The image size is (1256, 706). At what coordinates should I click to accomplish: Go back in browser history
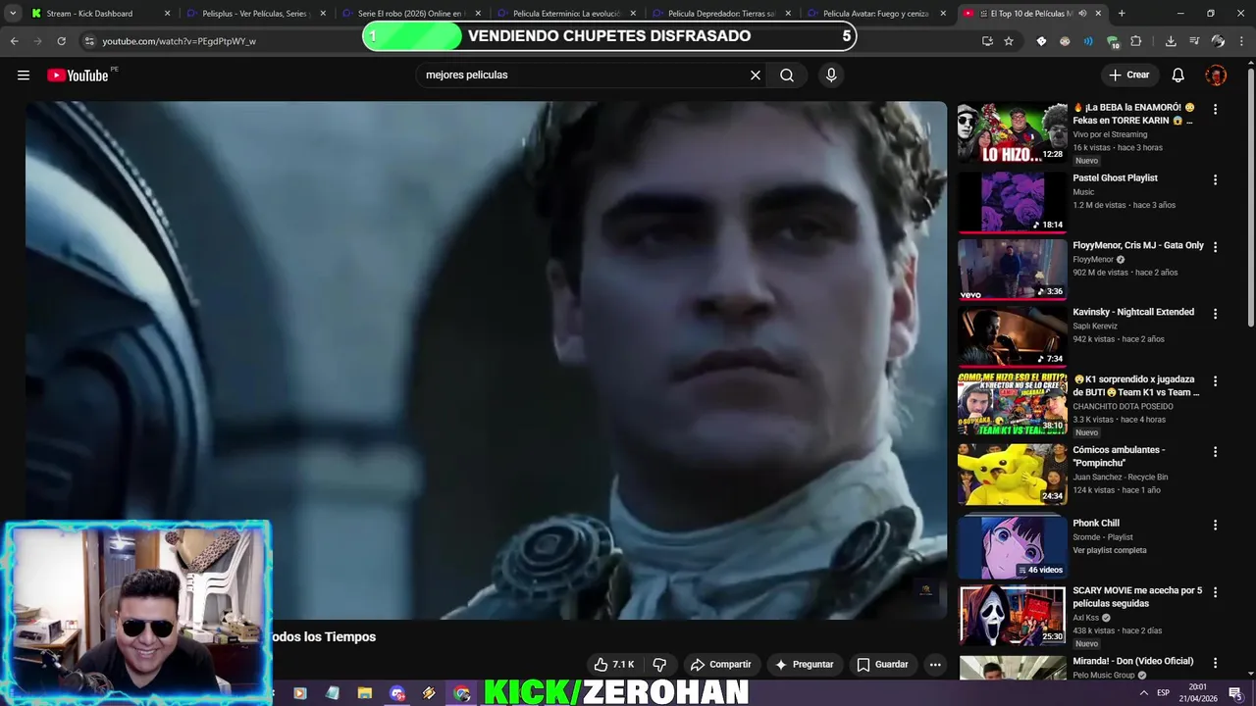click(15, 41)
